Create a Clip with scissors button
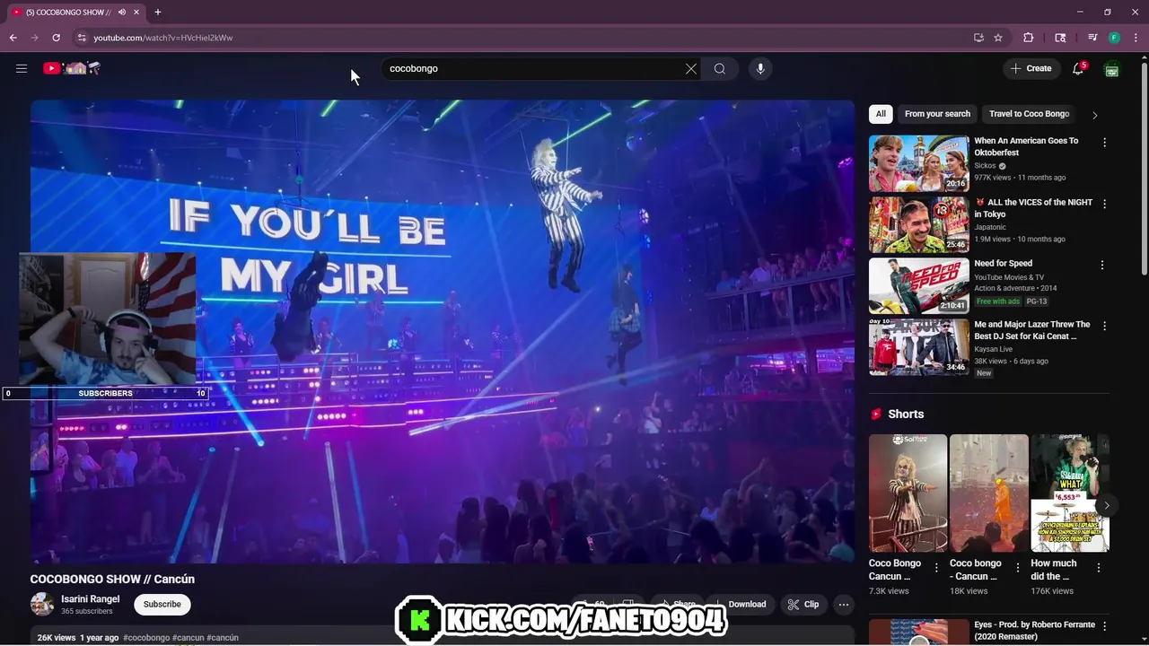This screenshot has width=1149, height=646. click(x=803, y=605)
